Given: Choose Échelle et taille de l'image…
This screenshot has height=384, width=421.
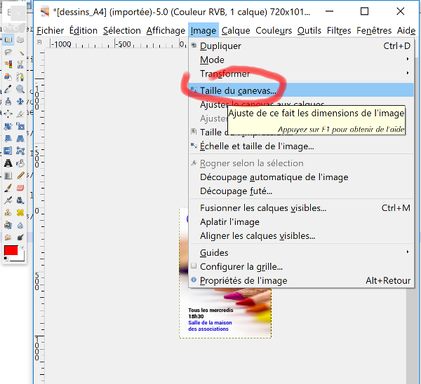Looking at the screenshot, I should point(301,146).
